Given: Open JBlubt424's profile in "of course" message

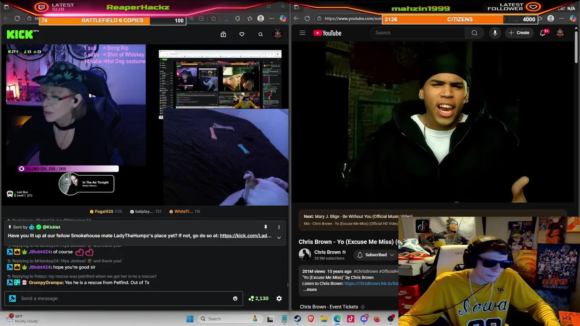Looking at the screenshot, I should point(40,252).
